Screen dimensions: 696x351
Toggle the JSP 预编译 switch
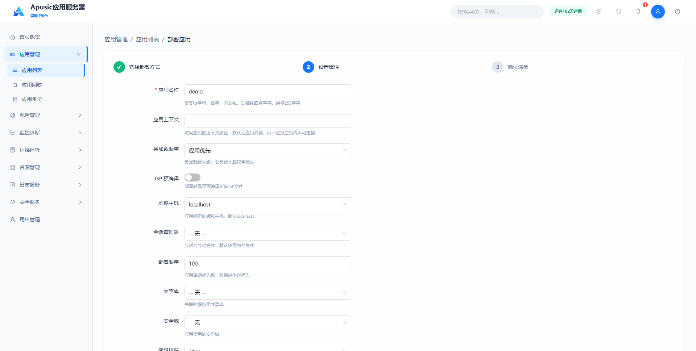point(192,177)
